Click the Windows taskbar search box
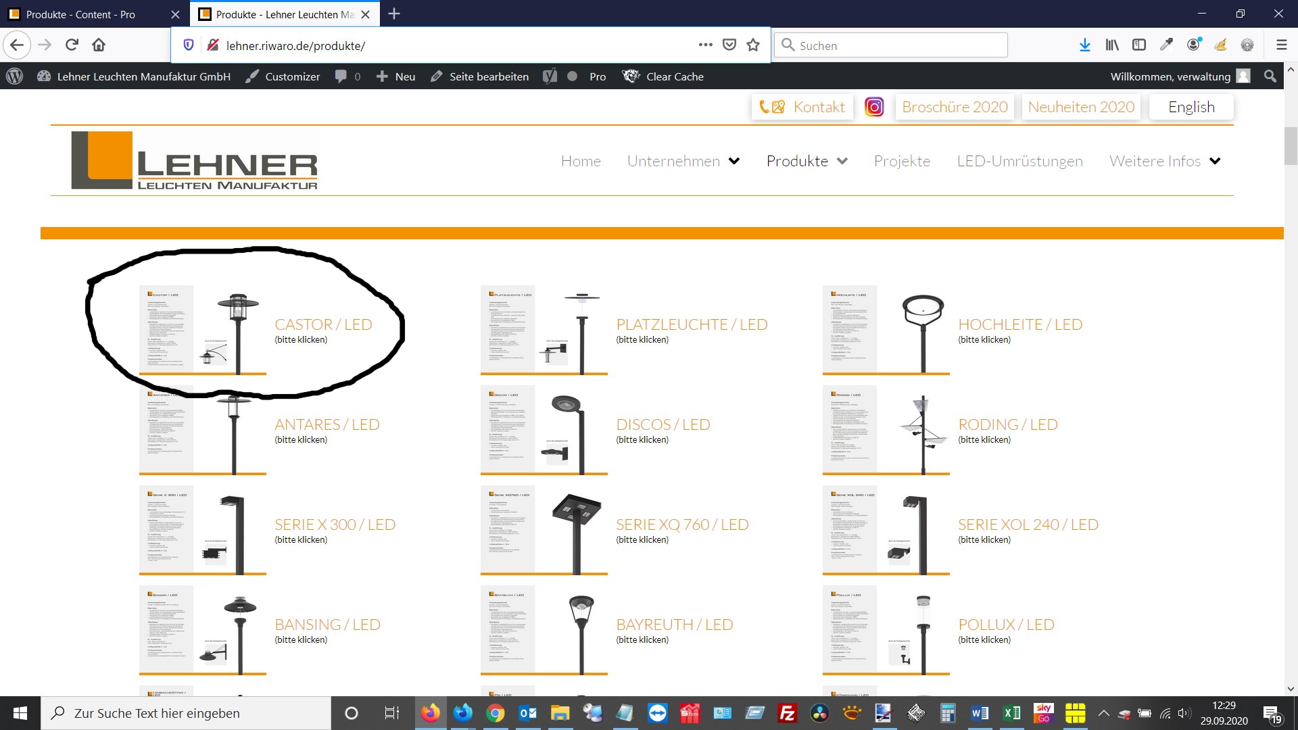The width and height of the screenshot is (1298, 730). (x=186, y=713)
